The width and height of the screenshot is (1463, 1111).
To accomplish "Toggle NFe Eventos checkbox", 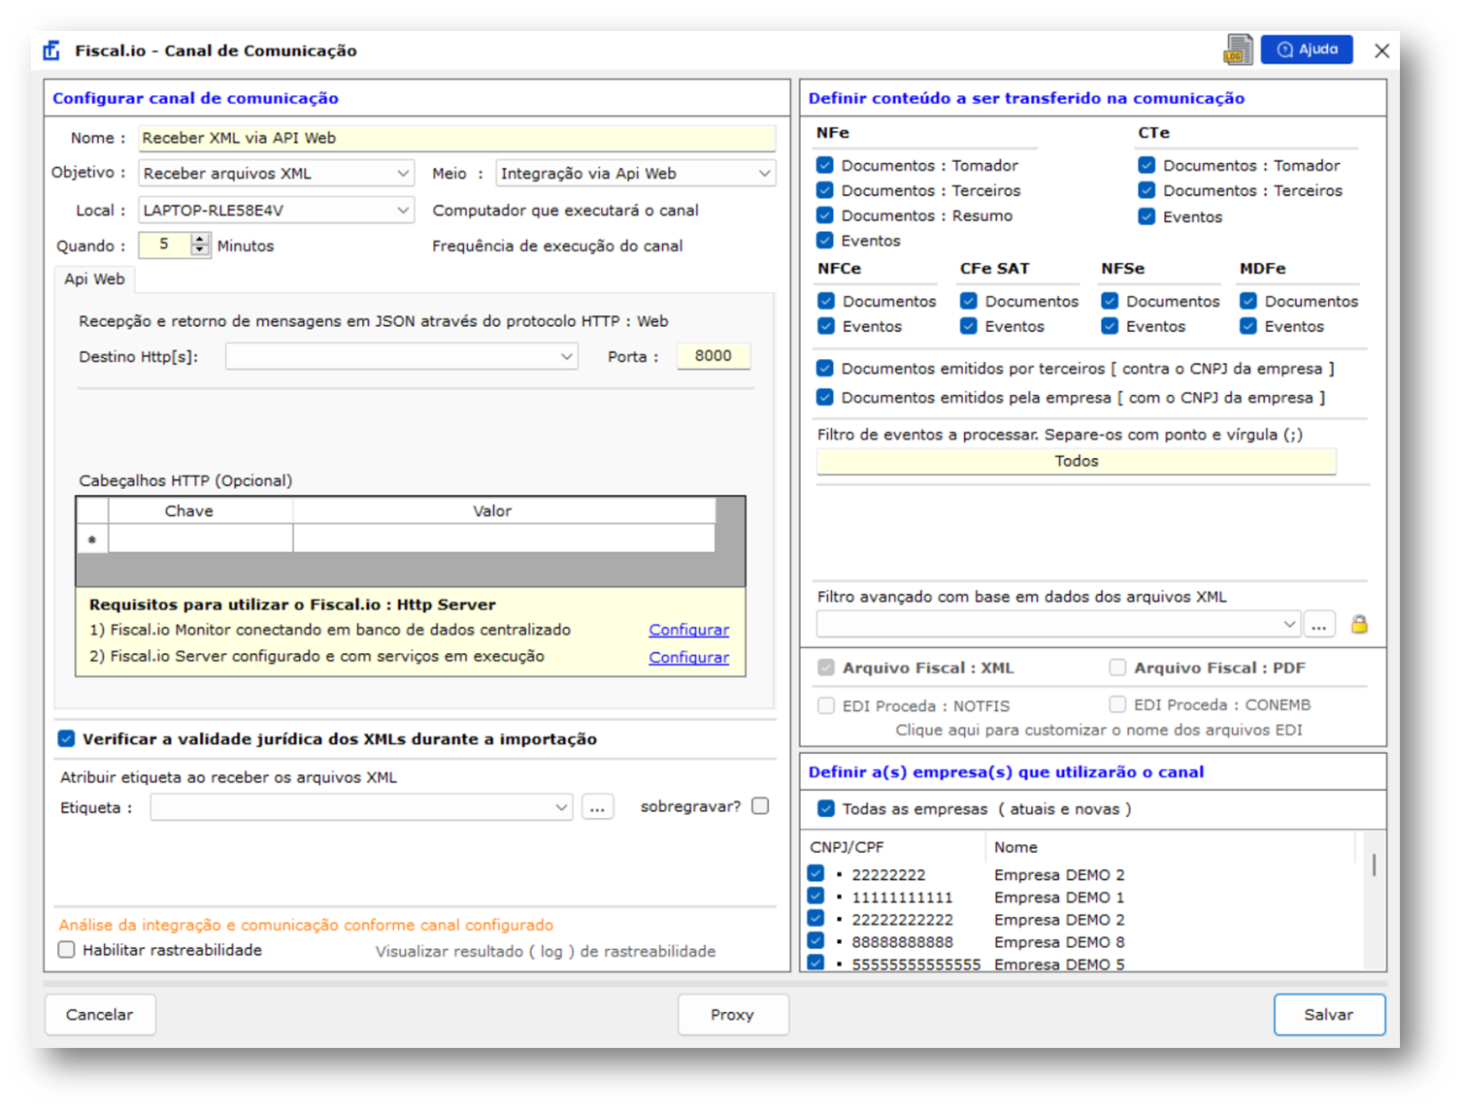I will [x=825, y=241].
